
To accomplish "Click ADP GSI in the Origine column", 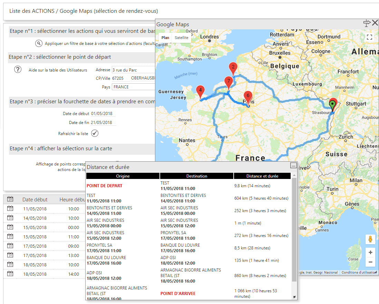I will tap(94, 273).
